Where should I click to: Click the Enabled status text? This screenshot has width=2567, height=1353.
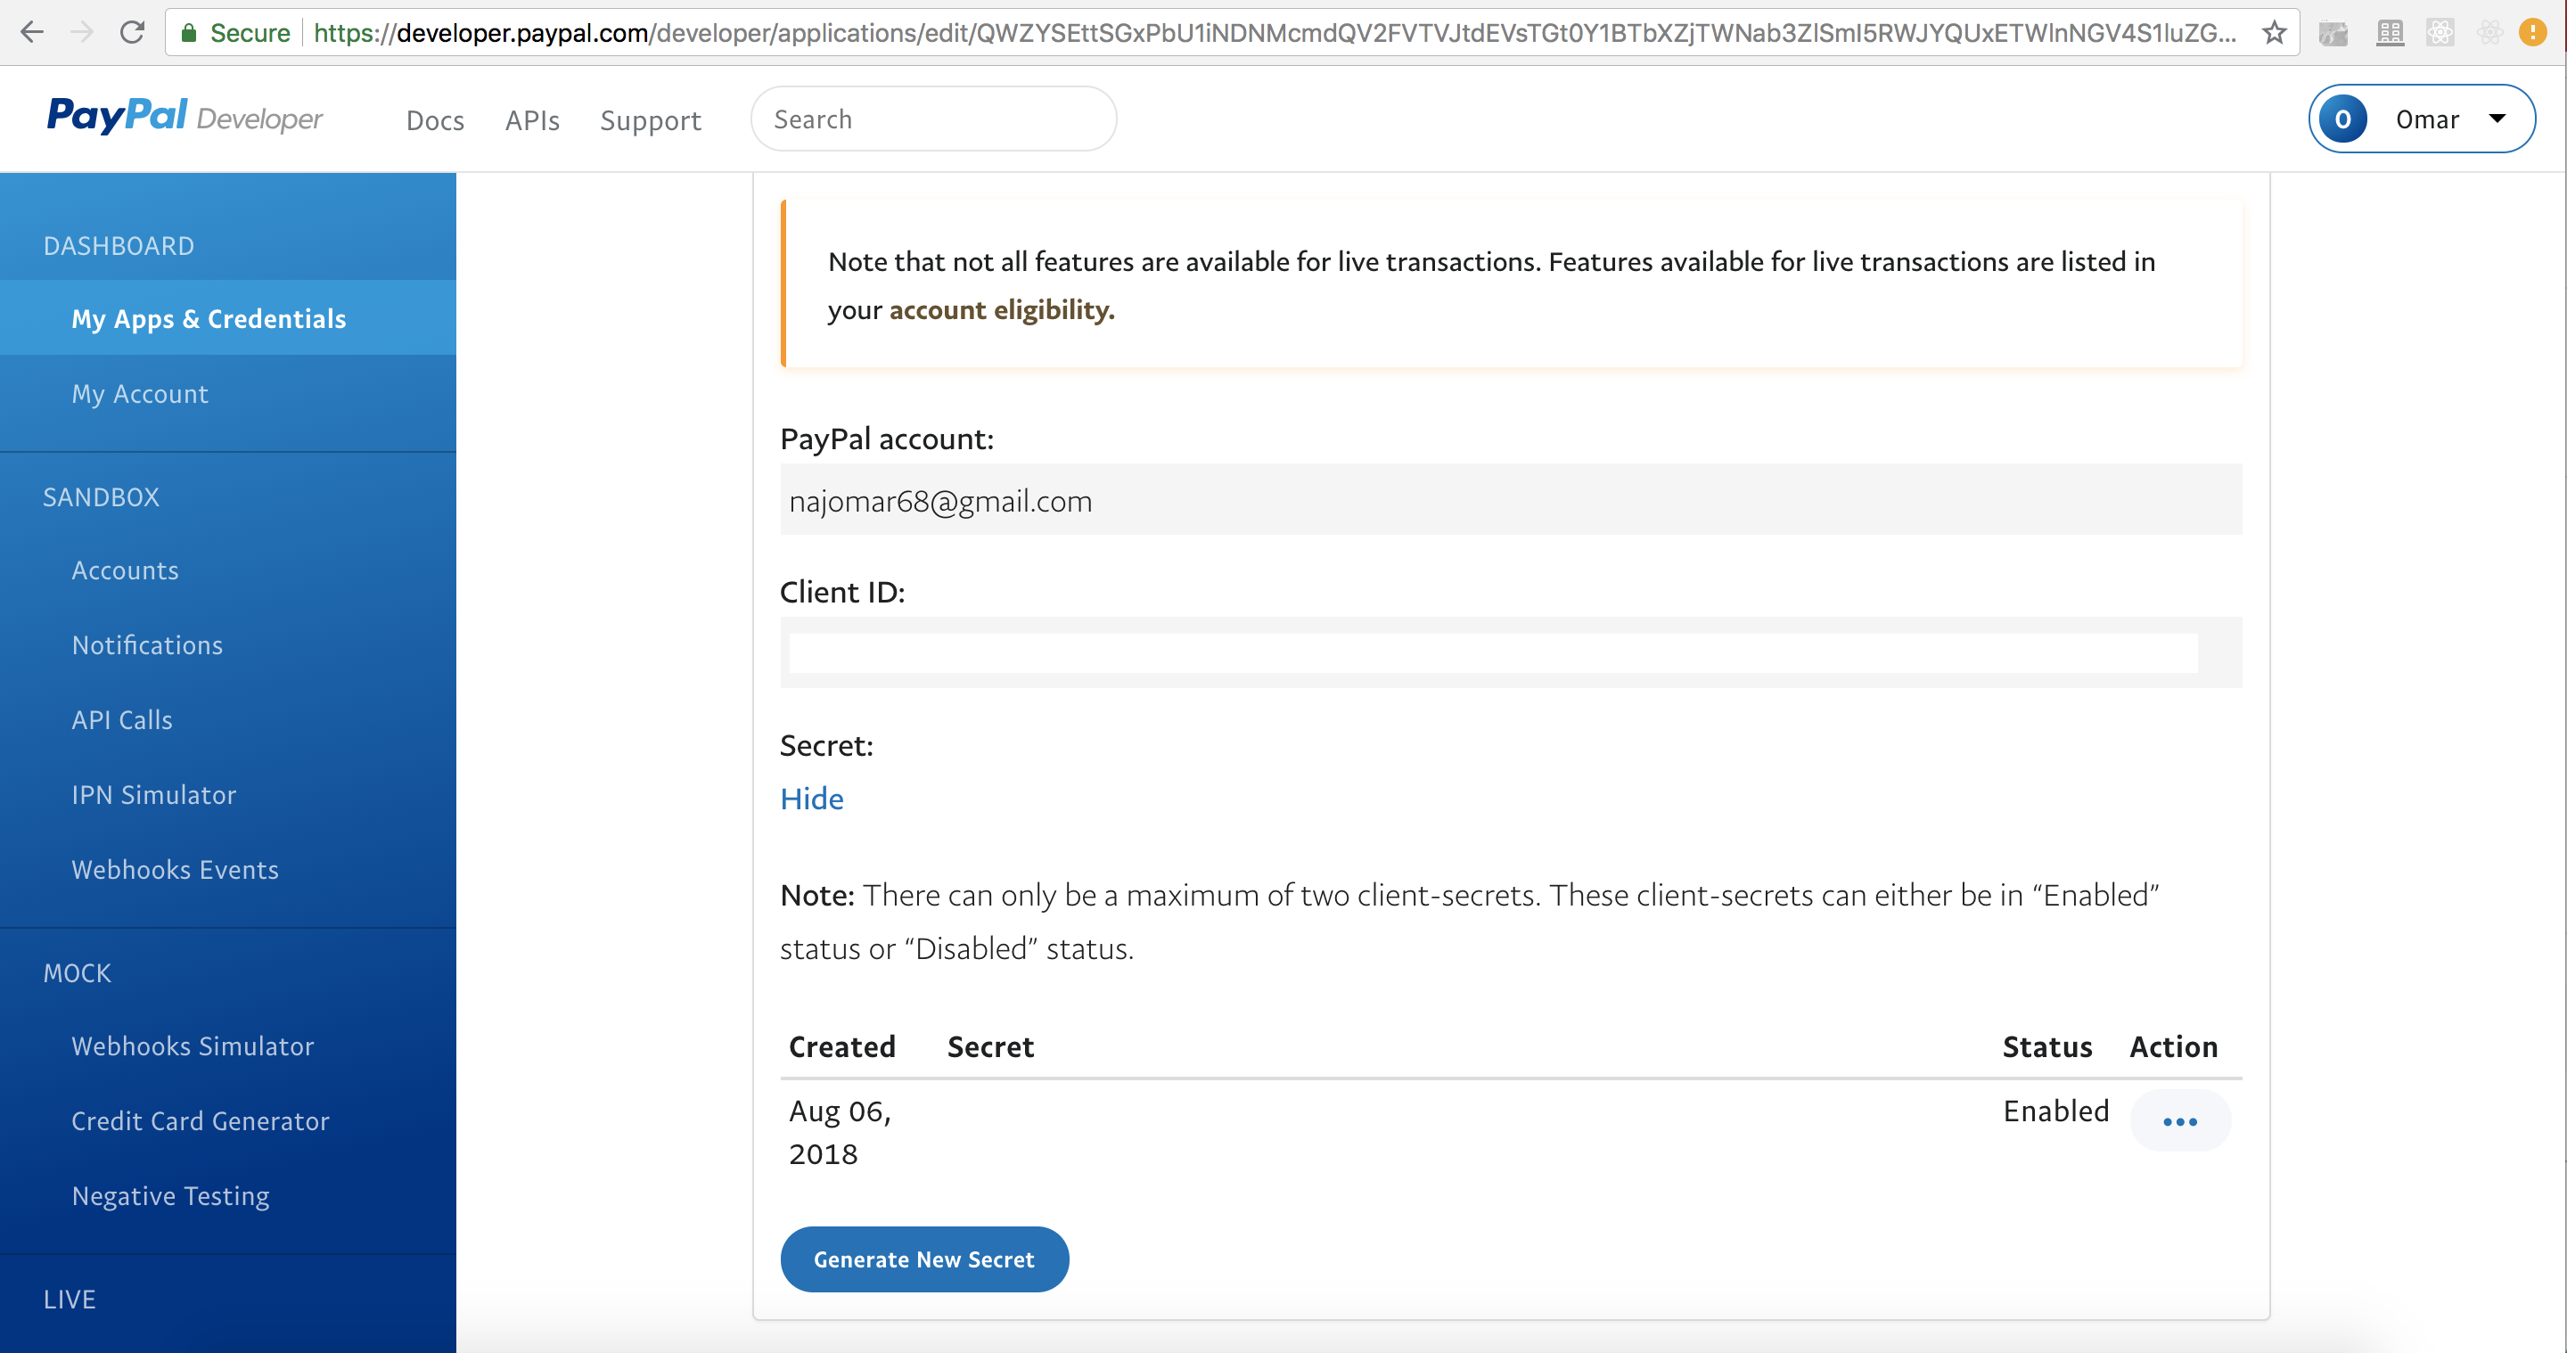click(2055, 1111)
